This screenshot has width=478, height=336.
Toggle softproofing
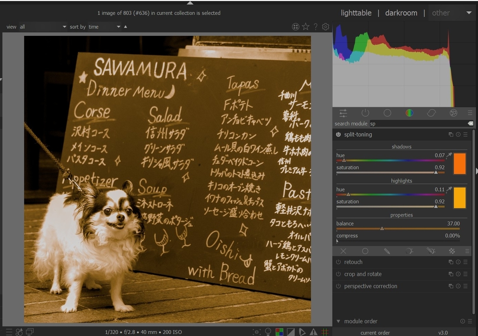click(x=302, y=332)
